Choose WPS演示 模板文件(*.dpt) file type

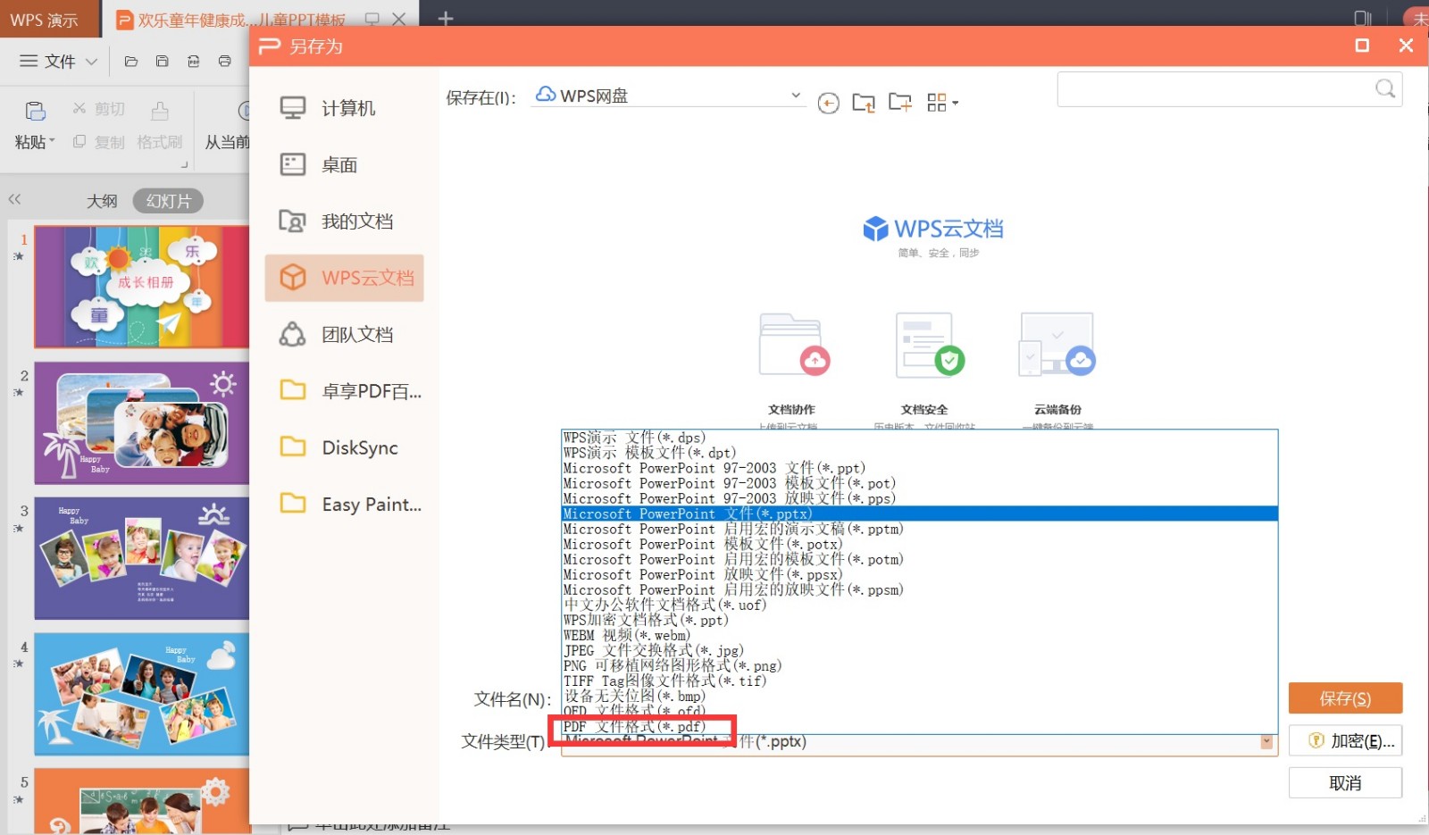tap(919, 453)
